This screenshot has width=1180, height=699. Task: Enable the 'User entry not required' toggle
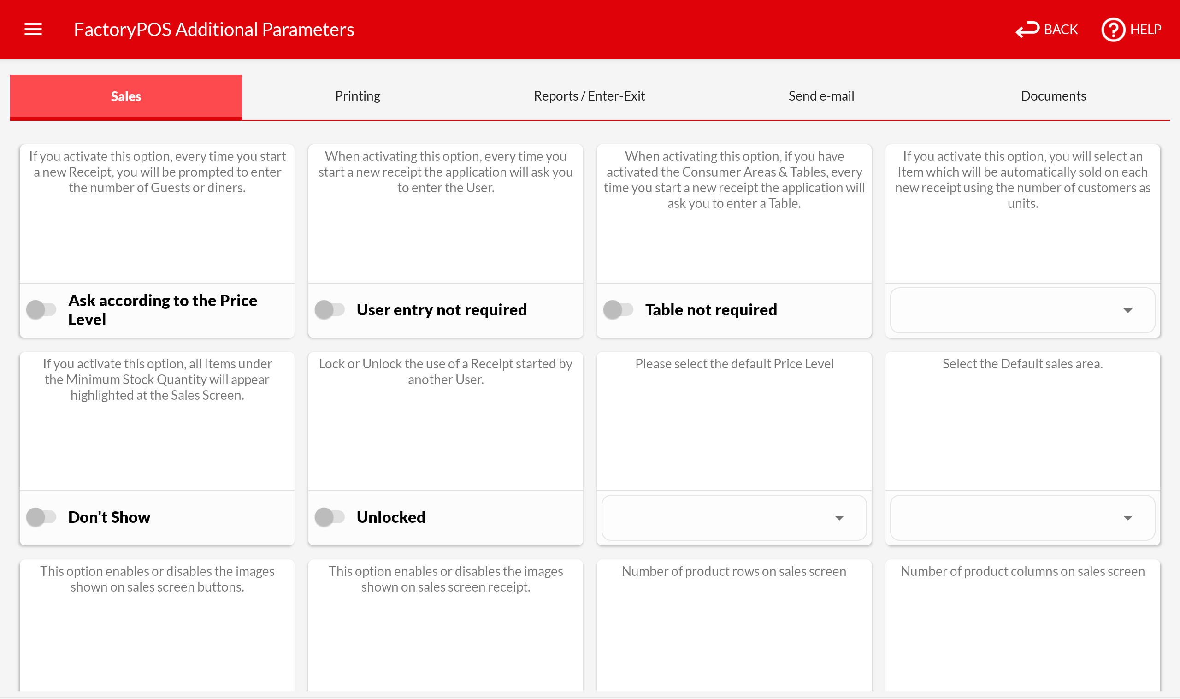(330, 309)
